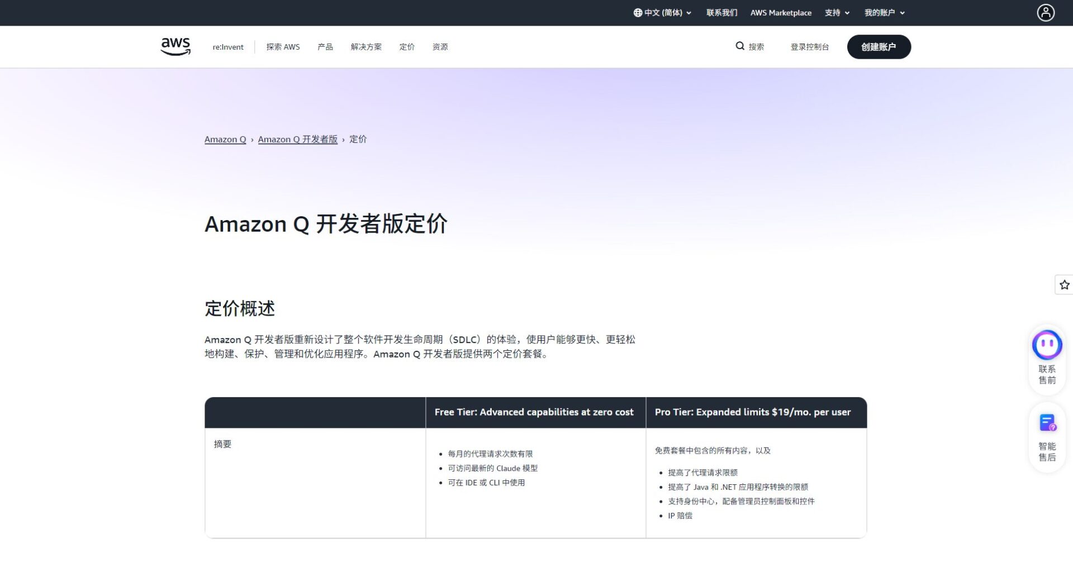Open the Amazon Q 开发者版 breadcrumb link

point(298,139)
